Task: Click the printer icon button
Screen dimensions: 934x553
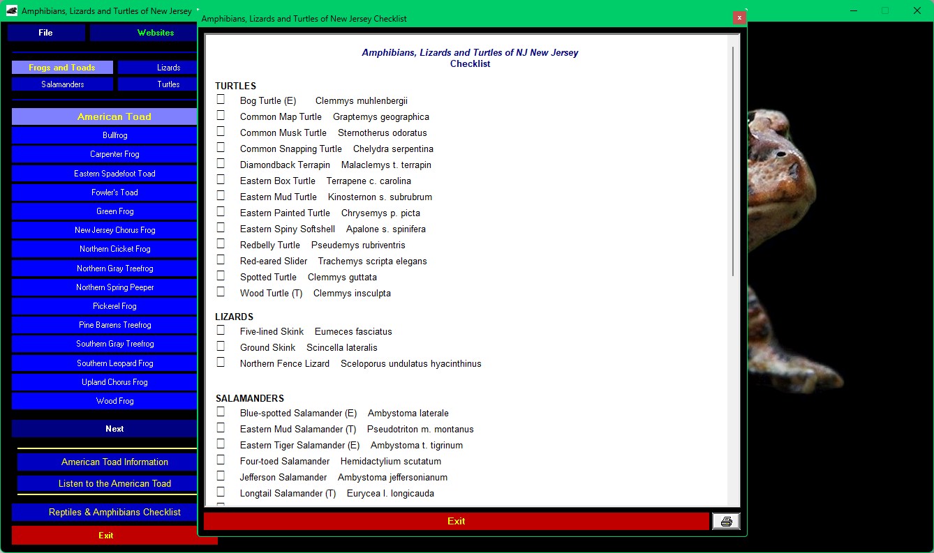Action: [x=726, y=522]
